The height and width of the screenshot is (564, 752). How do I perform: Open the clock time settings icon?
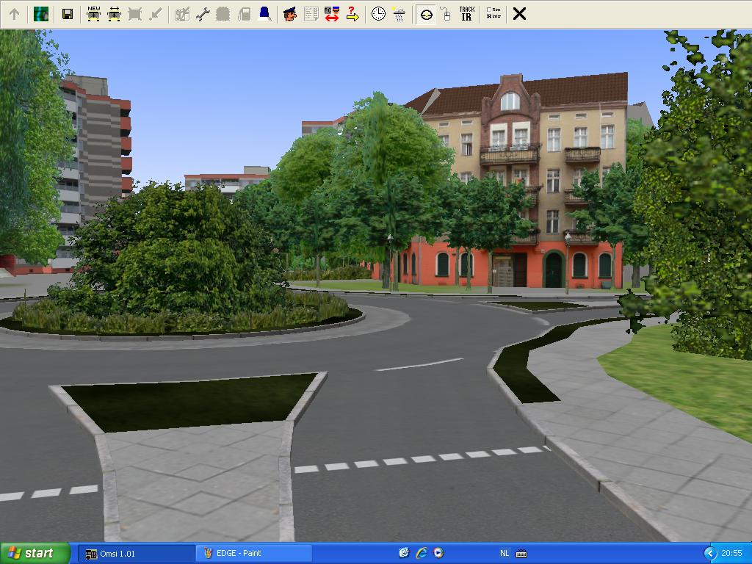click(x=378, y=13)
